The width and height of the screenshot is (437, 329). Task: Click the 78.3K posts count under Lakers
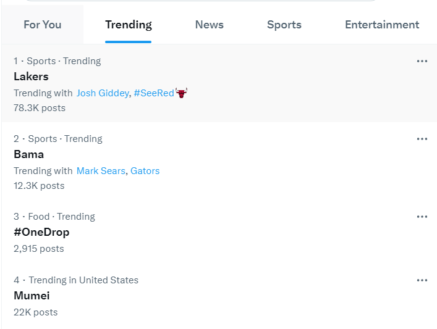point(40,108)
